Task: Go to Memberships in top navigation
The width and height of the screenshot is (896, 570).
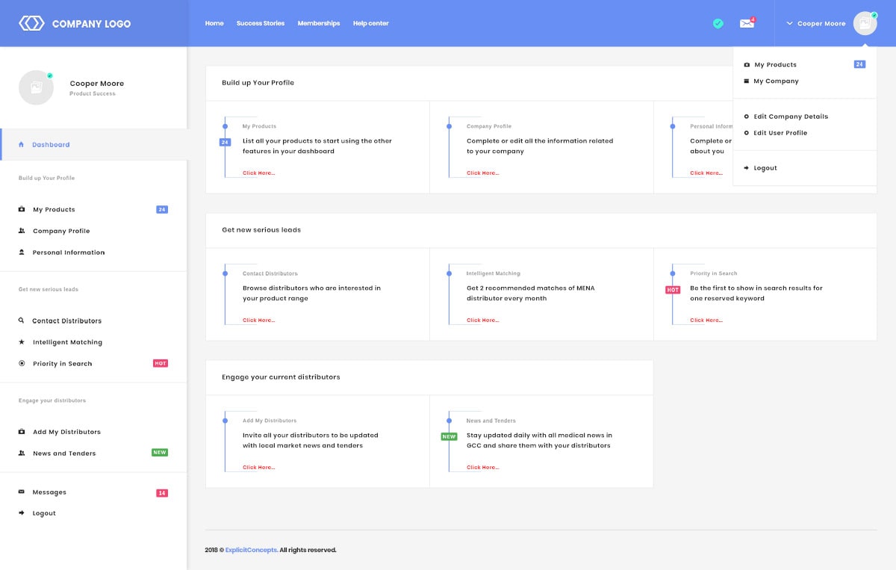Action: 318,23
